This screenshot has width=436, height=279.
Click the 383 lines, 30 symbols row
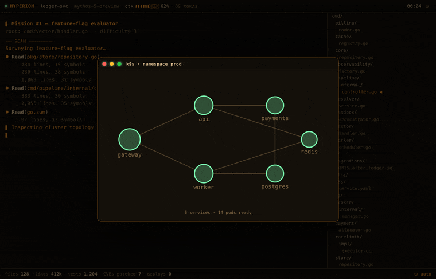[x=53, y=96]
